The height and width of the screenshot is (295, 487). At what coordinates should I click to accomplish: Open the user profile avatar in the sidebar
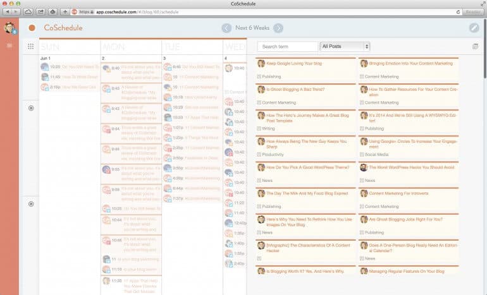[9, 28]
